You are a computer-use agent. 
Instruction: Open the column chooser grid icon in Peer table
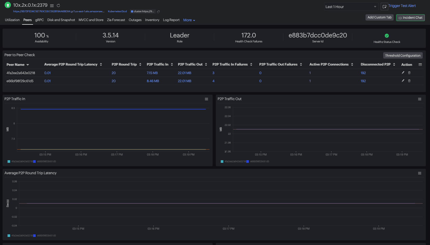[x=420, y=65]
